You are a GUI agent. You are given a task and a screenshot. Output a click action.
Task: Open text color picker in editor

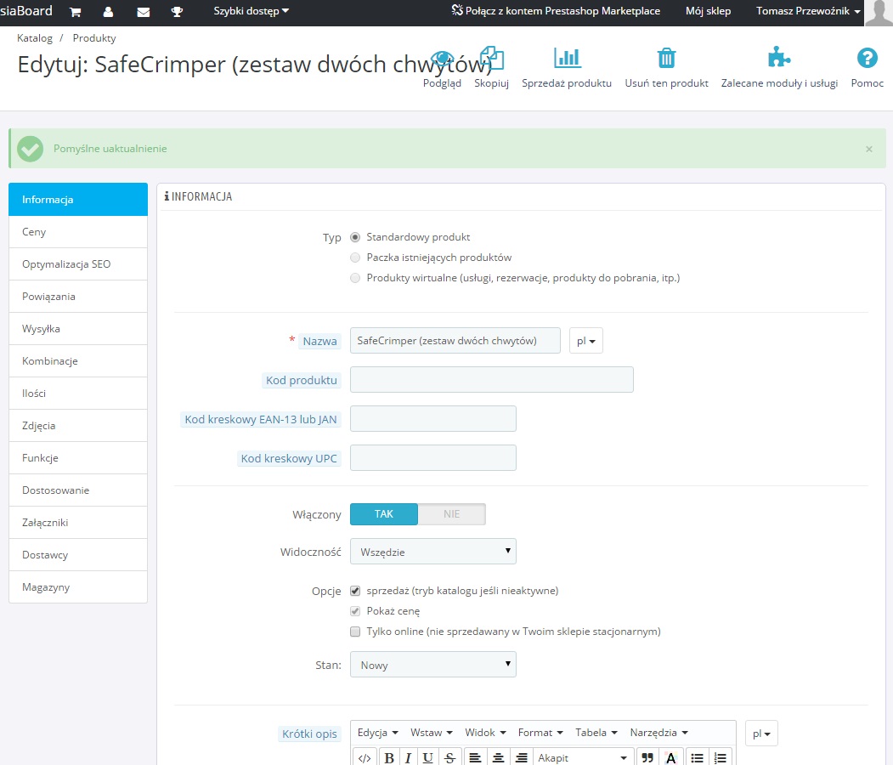[x=671, y=757]
